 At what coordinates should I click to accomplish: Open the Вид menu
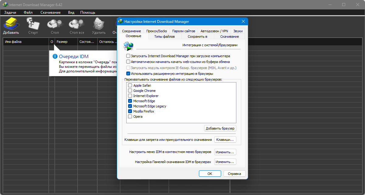point(71,12)
